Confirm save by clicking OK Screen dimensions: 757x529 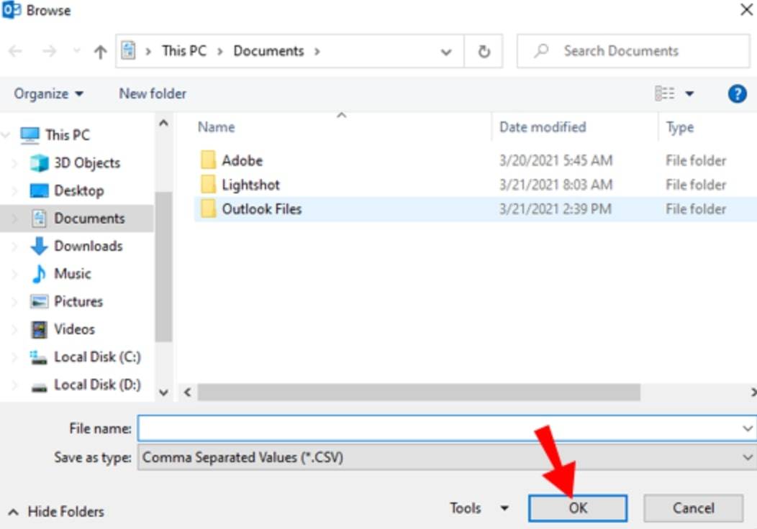[577, 507]
